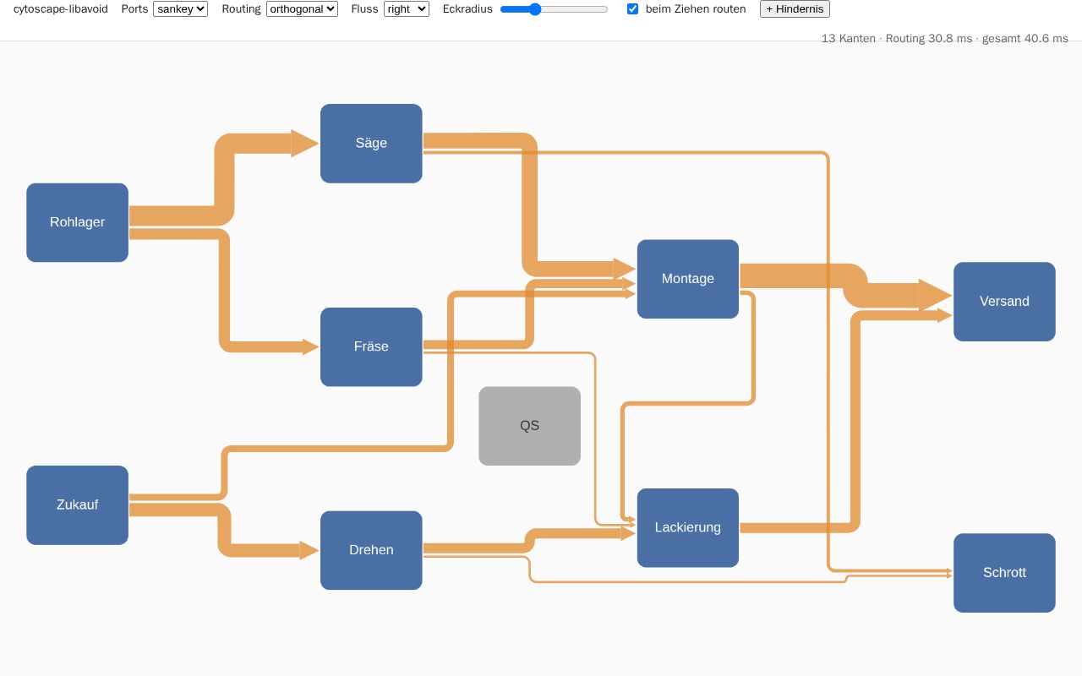The width and height of the screenshot is (1082, 676).
Task: Select the gray QS obstacle node
Action: tap(529, 426)
